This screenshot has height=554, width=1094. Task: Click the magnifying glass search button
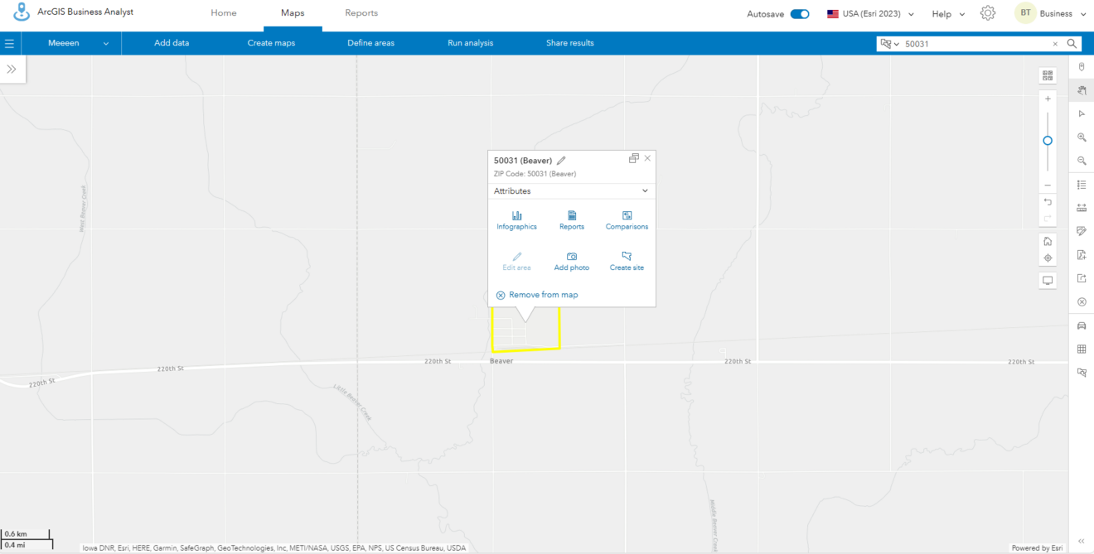pos(1072,44)
